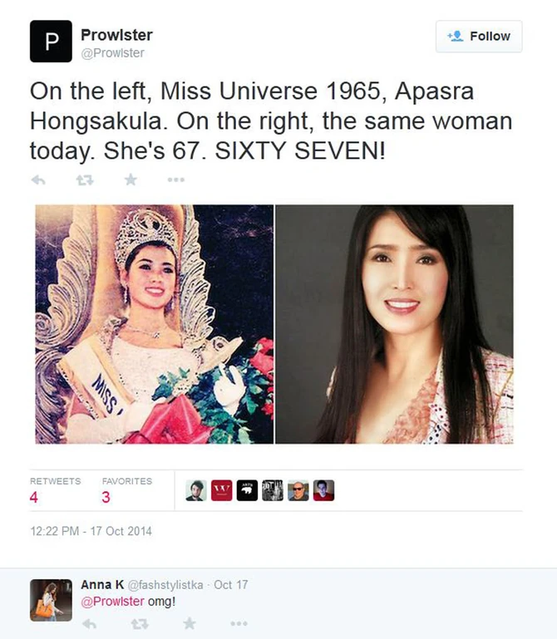Open the Prowlster display name link
Screen dimensions: 557x639
tap(116, 35)
